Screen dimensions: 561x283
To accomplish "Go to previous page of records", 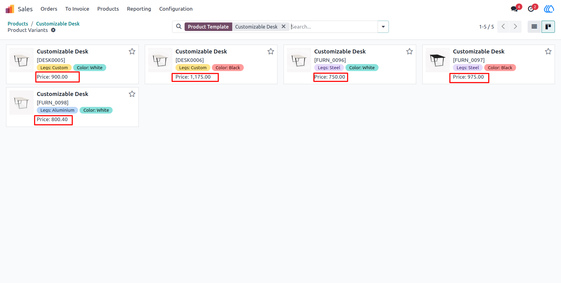I will tap(503, 27).
